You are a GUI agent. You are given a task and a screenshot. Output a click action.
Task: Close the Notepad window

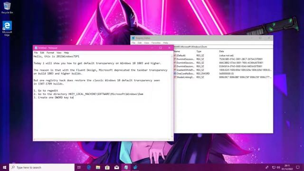click(169, 48)
